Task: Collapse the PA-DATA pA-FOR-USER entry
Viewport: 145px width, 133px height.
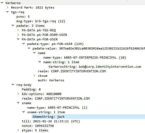Action: (x=18, y=39)
